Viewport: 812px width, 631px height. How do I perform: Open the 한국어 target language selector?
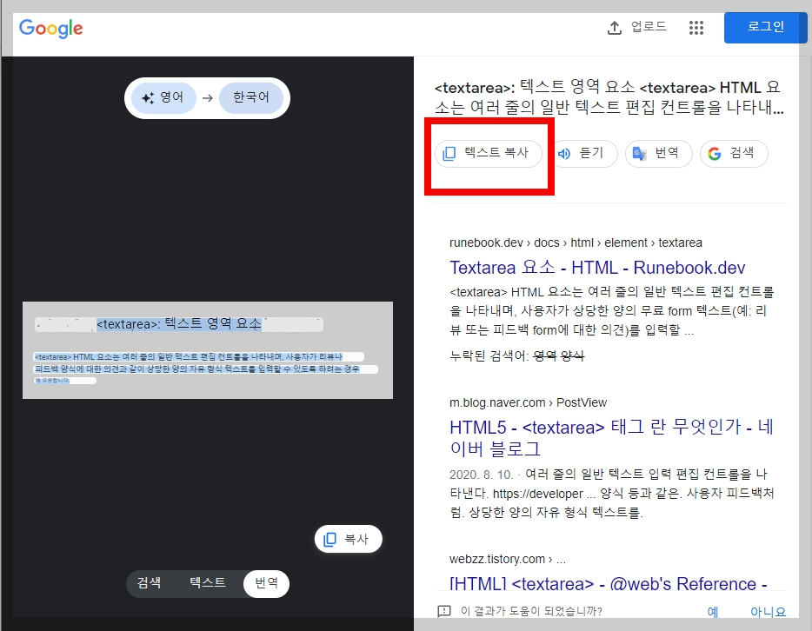point(251,97)
